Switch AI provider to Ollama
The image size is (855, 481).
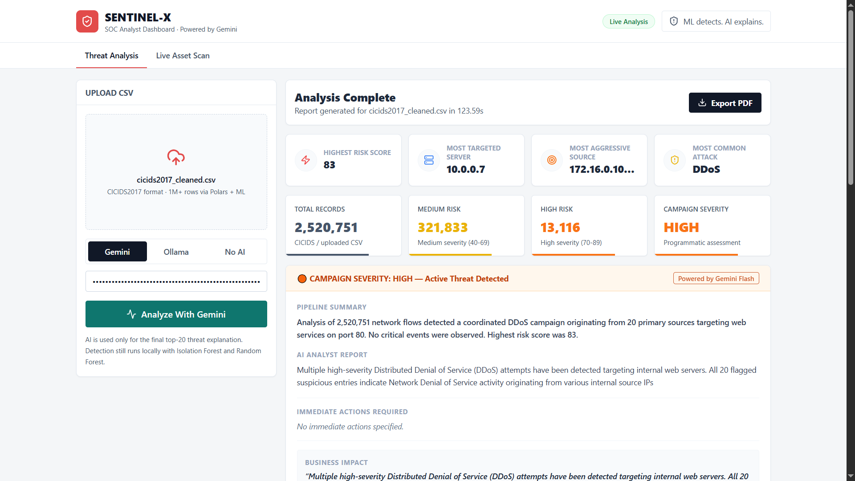click(176, 252)
